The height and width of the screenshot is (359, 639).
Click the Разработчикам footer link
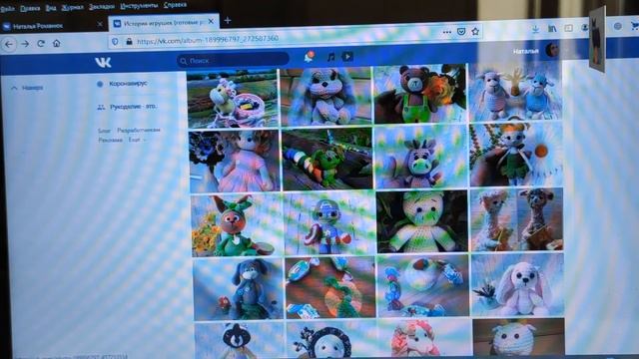click(139, 131)
